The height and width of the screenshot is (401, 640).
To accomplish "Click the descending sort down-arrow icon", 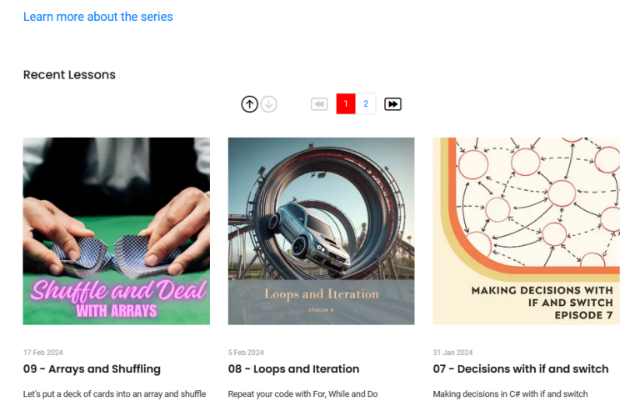I will pyautogui.click(x=268, y=104).
